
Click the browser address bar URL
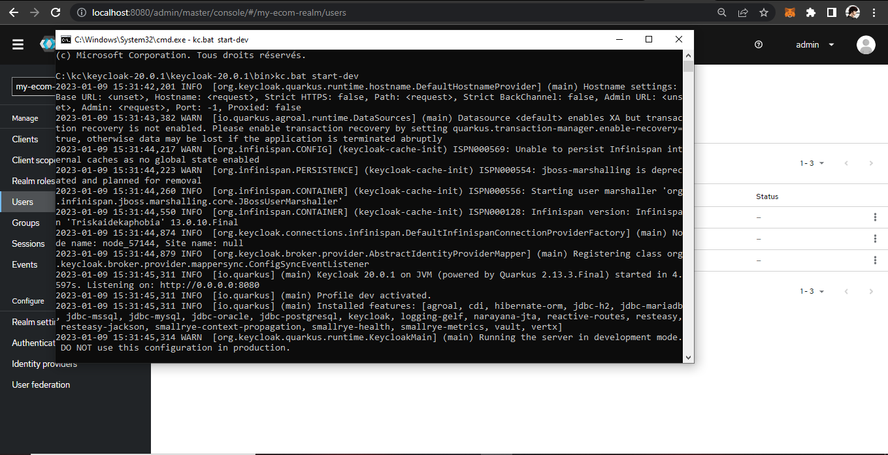(220, 12)
